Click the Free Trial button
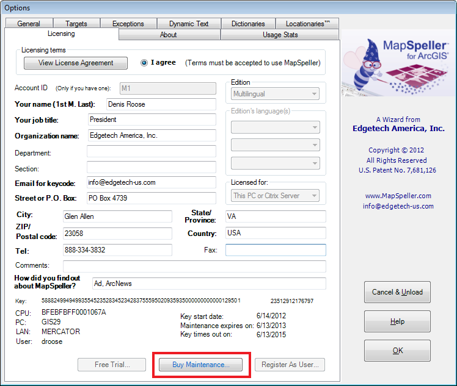Viewport: 457px width, 386px height. click(112, 365)
